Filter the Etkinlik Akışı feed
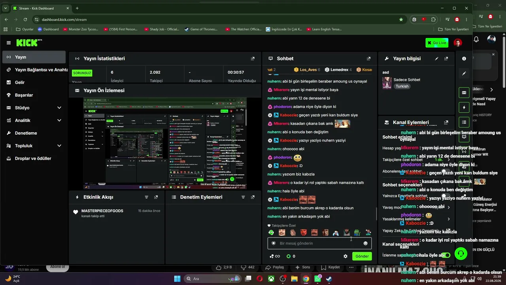This screenshot has width=506, height=285. (147, 197)
